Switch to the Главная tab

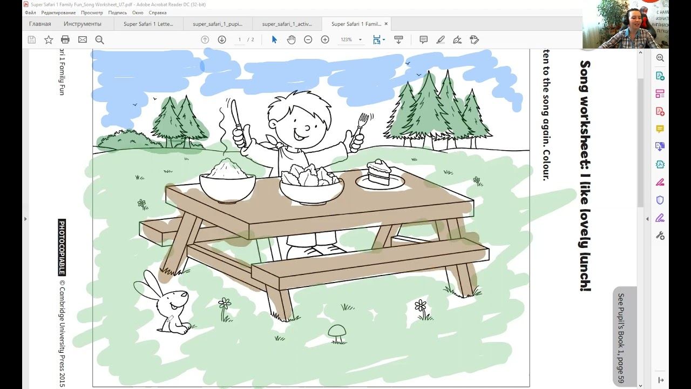tap(40, 24)
